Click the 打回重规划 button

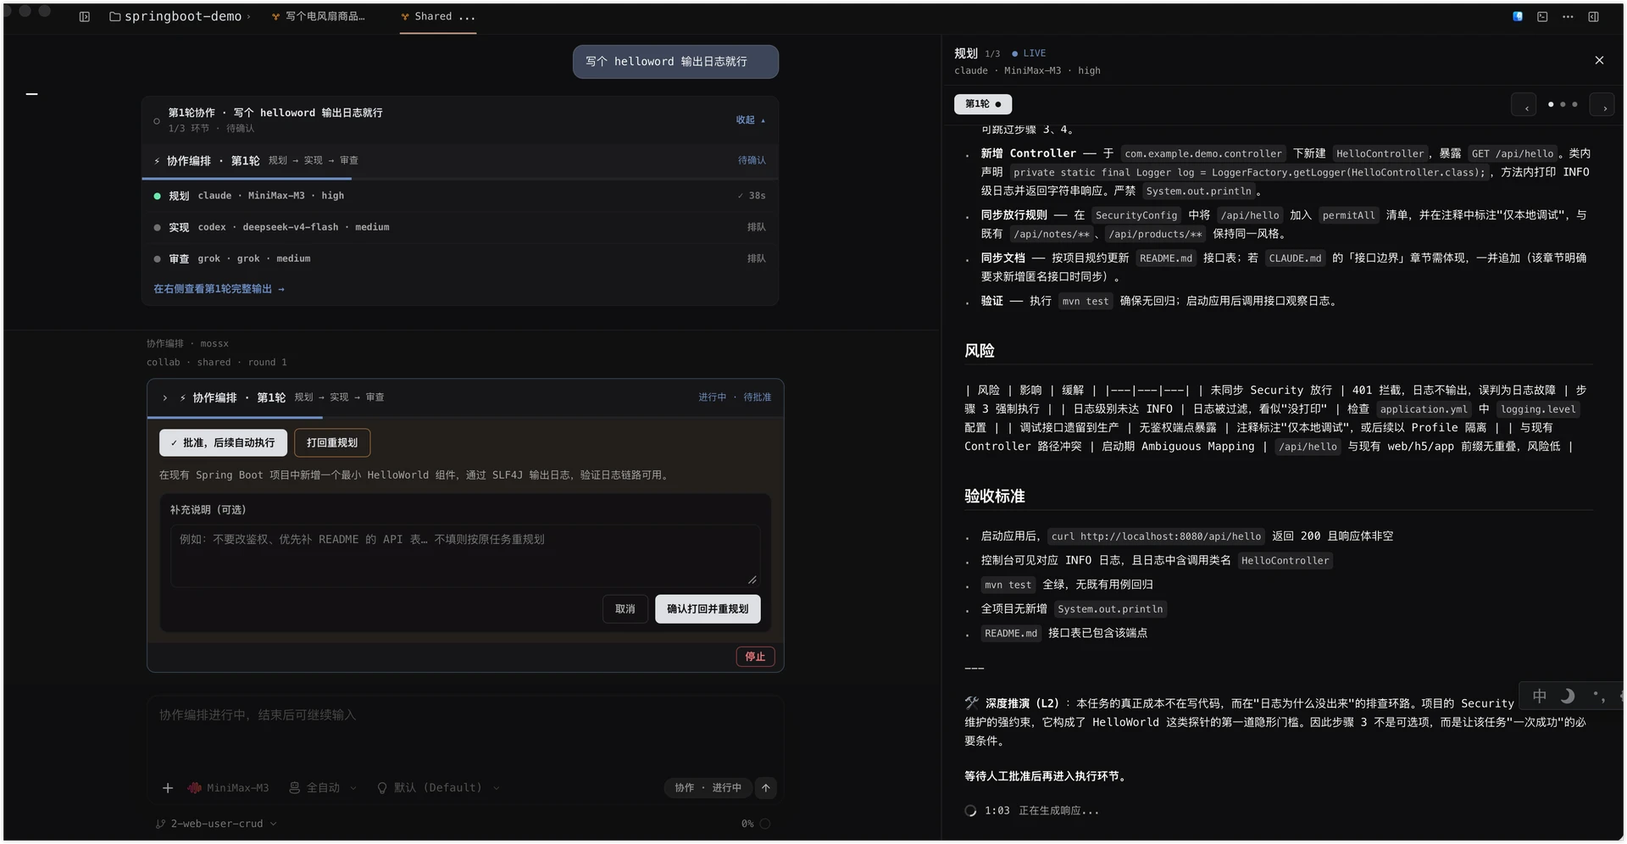coord(332,443)
